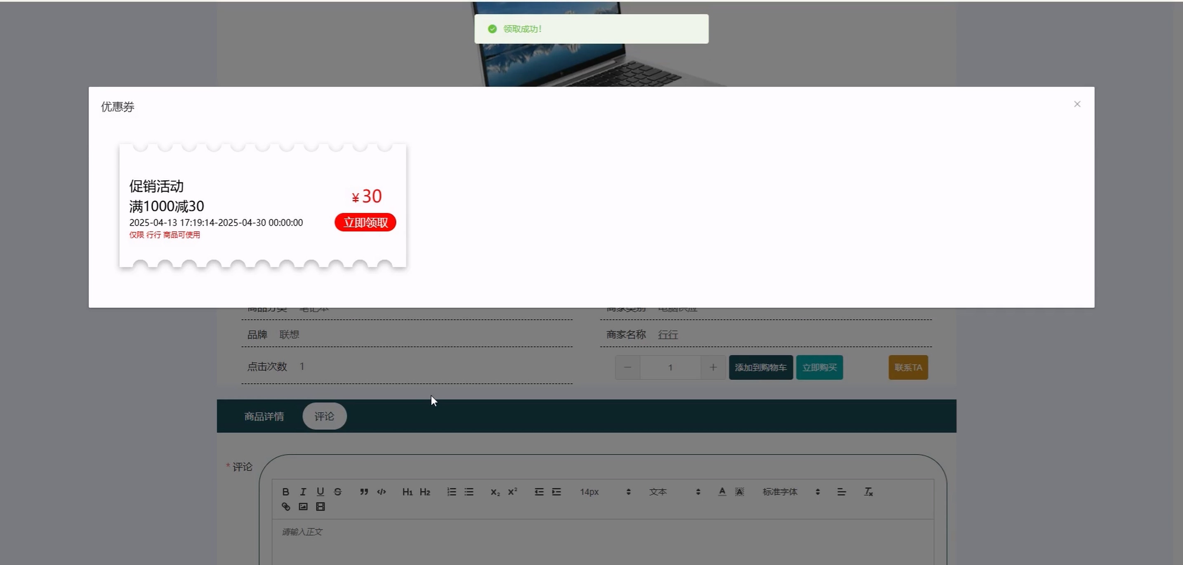
Task: Toggle italic text formatting
Action: pyautogui.click(x=303, y=492)
